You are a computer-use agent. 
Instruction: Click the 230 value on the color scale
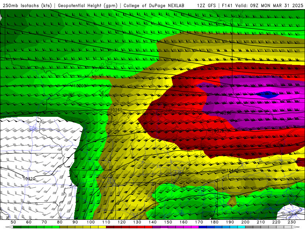(292, 222)
